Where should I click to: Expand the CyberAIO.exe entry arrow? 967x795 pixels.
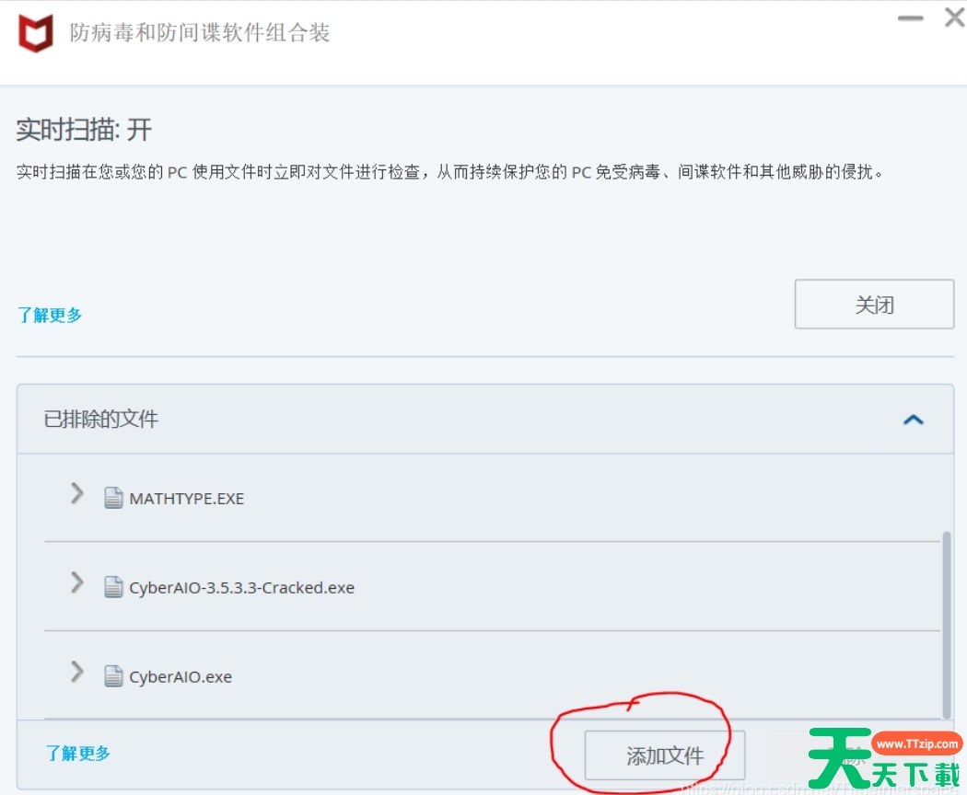tap(77, 673)
